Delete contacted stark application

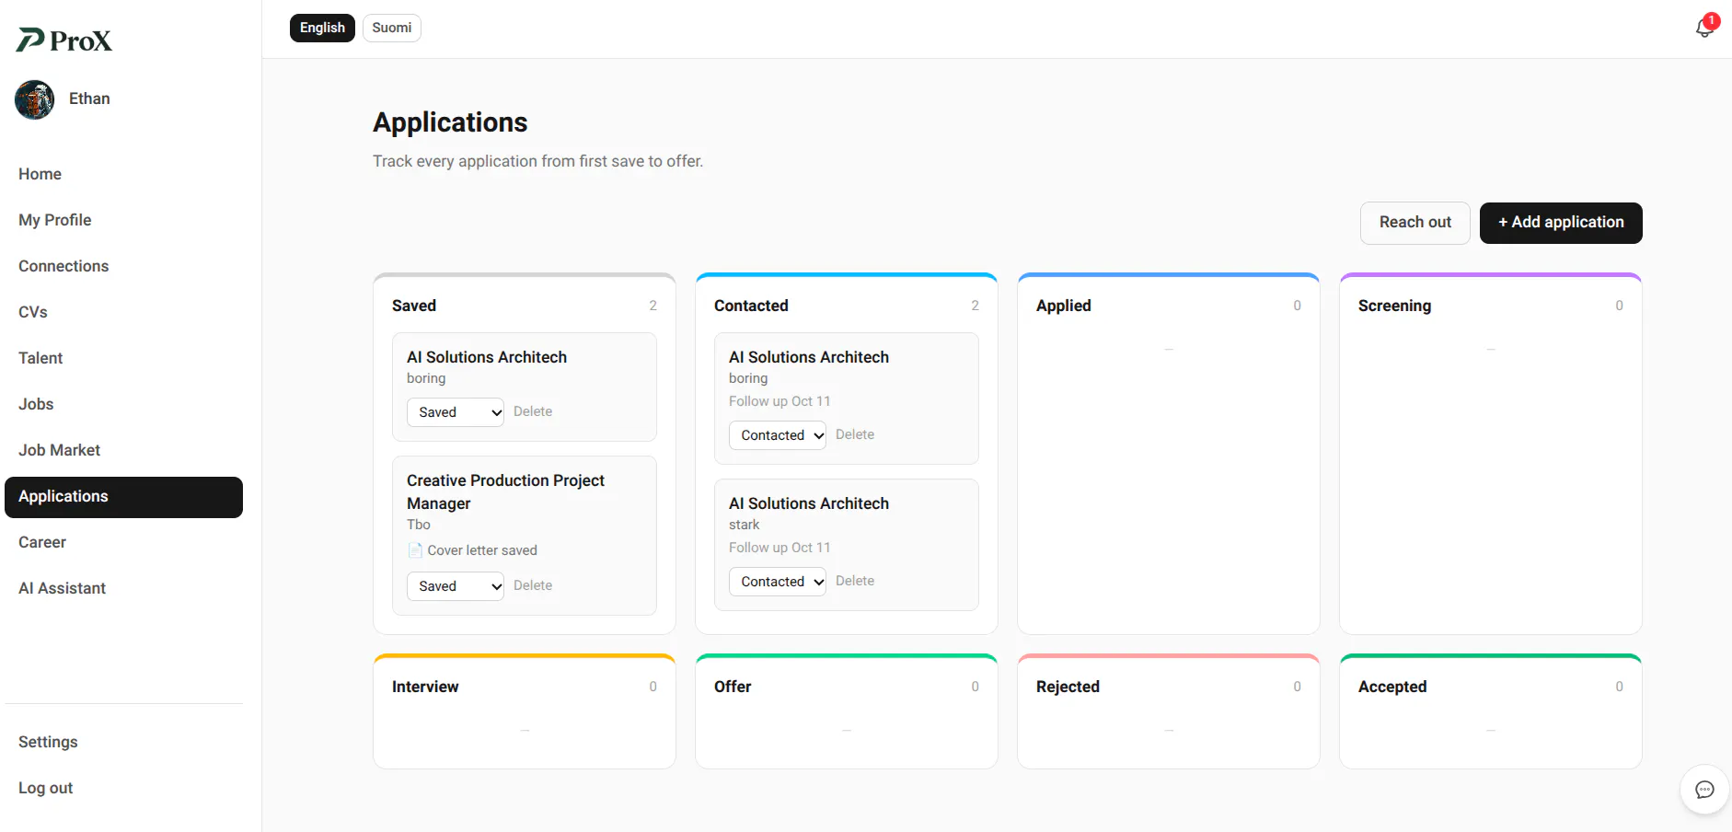tap(855, 581)
